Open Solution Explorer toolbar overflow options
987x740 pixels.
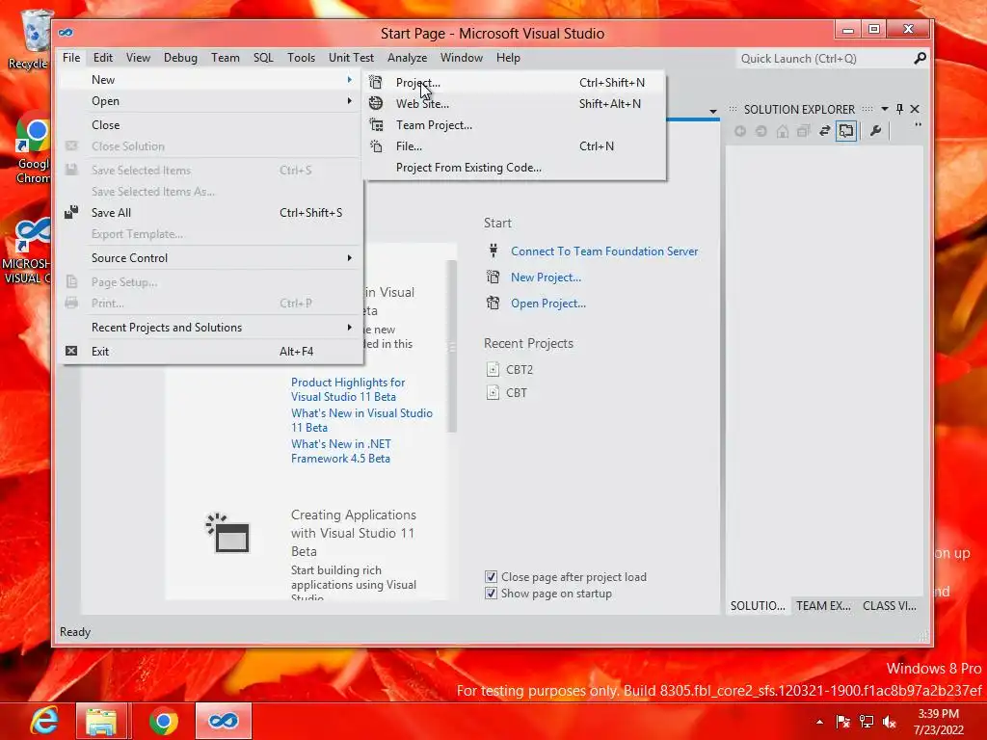click(918, 124)
